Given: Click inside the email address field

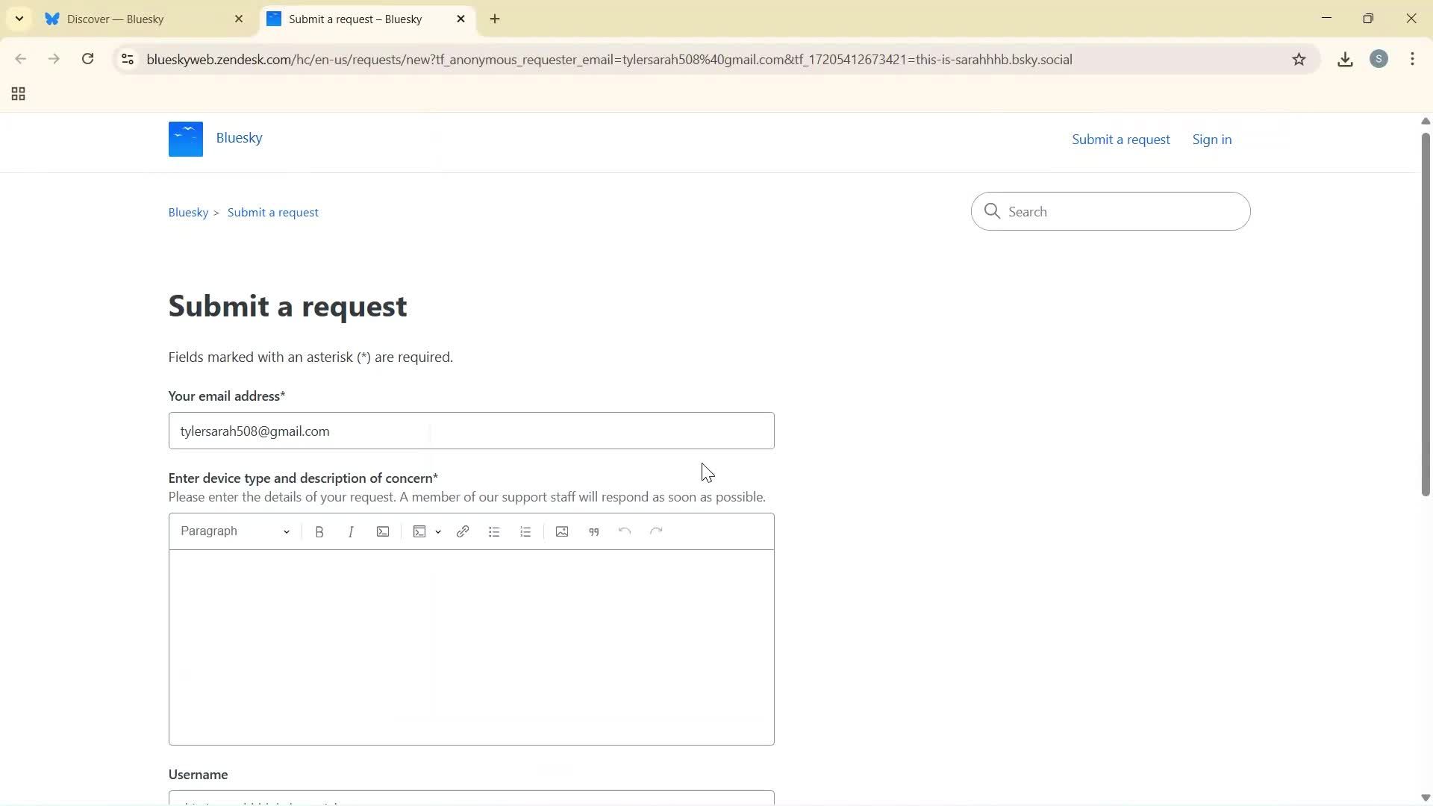Looking at the screenshot, I should [x=470, y=431].
